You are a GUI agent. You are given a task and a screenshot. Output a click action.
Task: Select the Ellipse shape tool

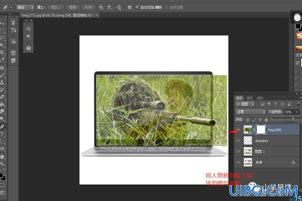tap(2, 149)
